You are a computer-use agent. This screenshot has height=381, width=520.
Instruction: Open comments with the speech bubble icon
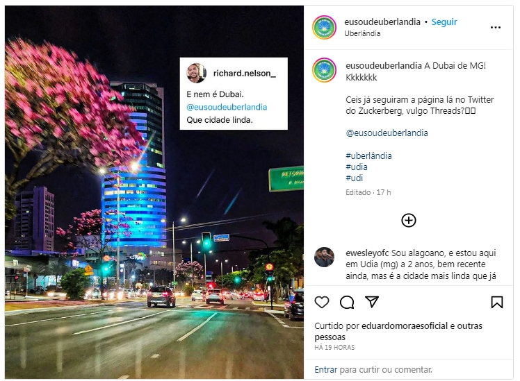tap(347, 302)
